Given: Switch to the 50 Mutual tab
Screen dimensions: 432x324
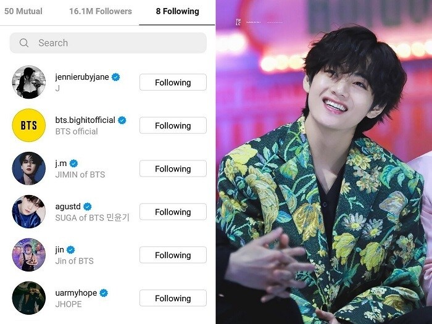Looking at the screenshot, I should [23, 11].
